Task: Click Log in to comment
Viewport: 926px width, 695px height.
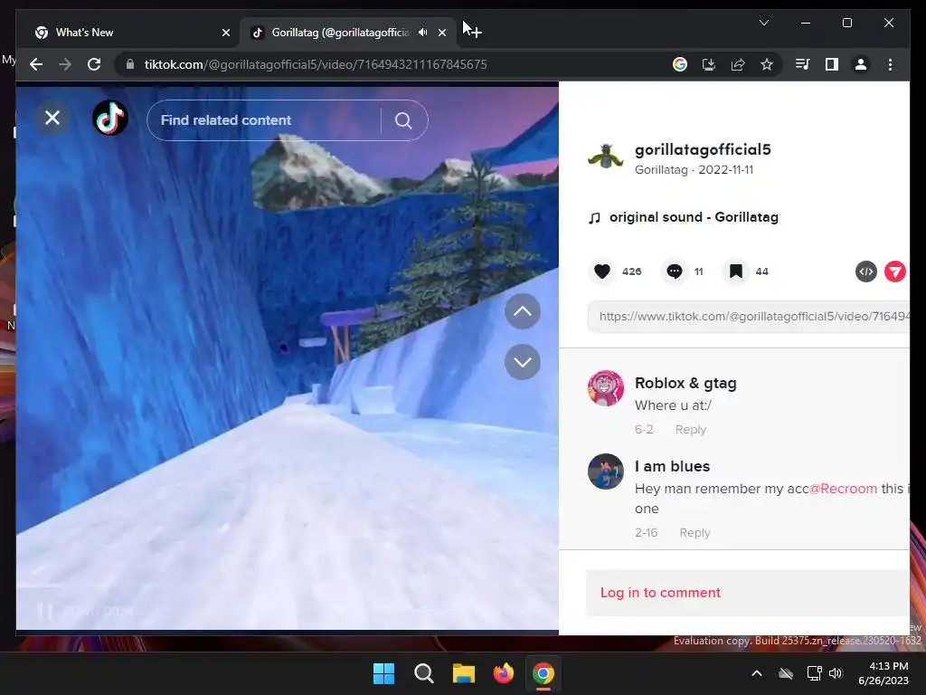Action: click(660, 593)
